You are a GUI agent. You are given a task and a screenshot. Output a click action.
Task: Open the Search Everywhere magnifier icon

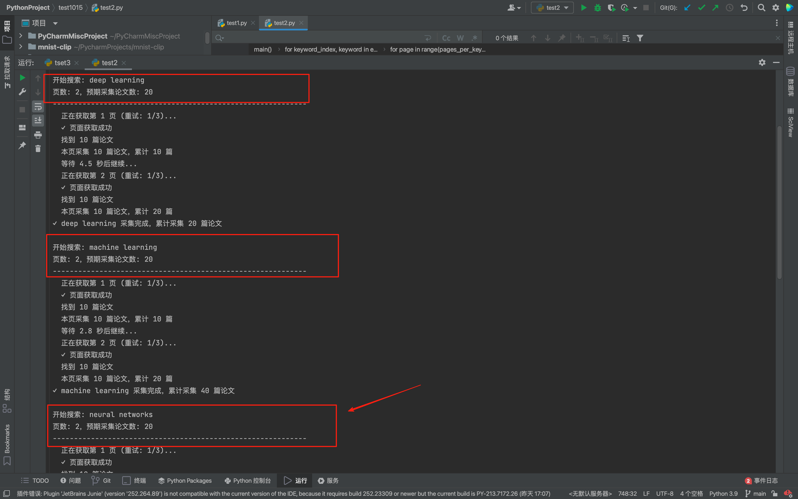761,8
